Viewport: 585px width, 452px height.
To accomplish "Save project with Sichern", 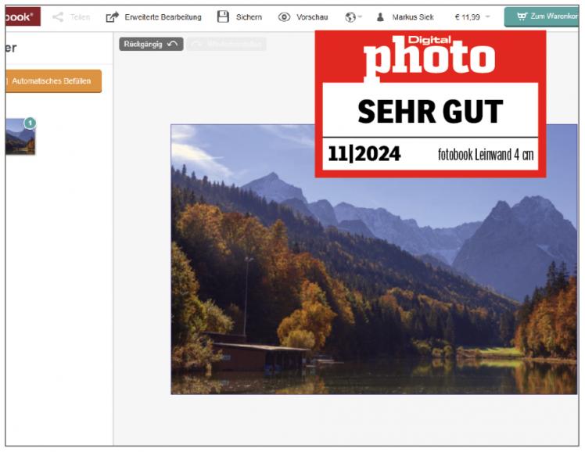I will [x=249, y=17].
